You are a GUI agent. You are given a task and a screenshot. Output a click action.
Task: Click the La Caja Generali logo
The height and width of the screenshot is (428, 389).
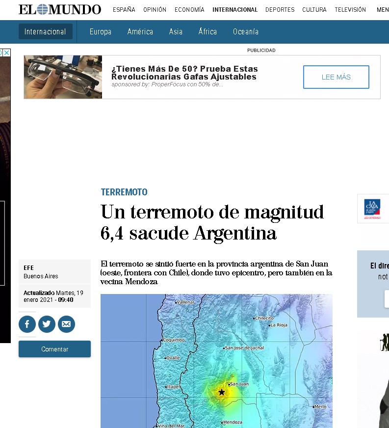point(372,209)
